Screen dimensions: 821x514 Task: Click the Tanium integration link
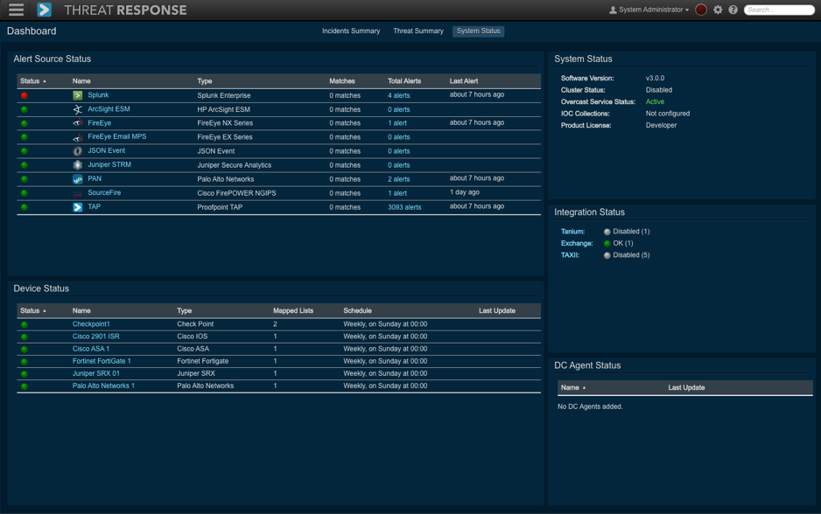pyautogui.click(x=572, y=232)
